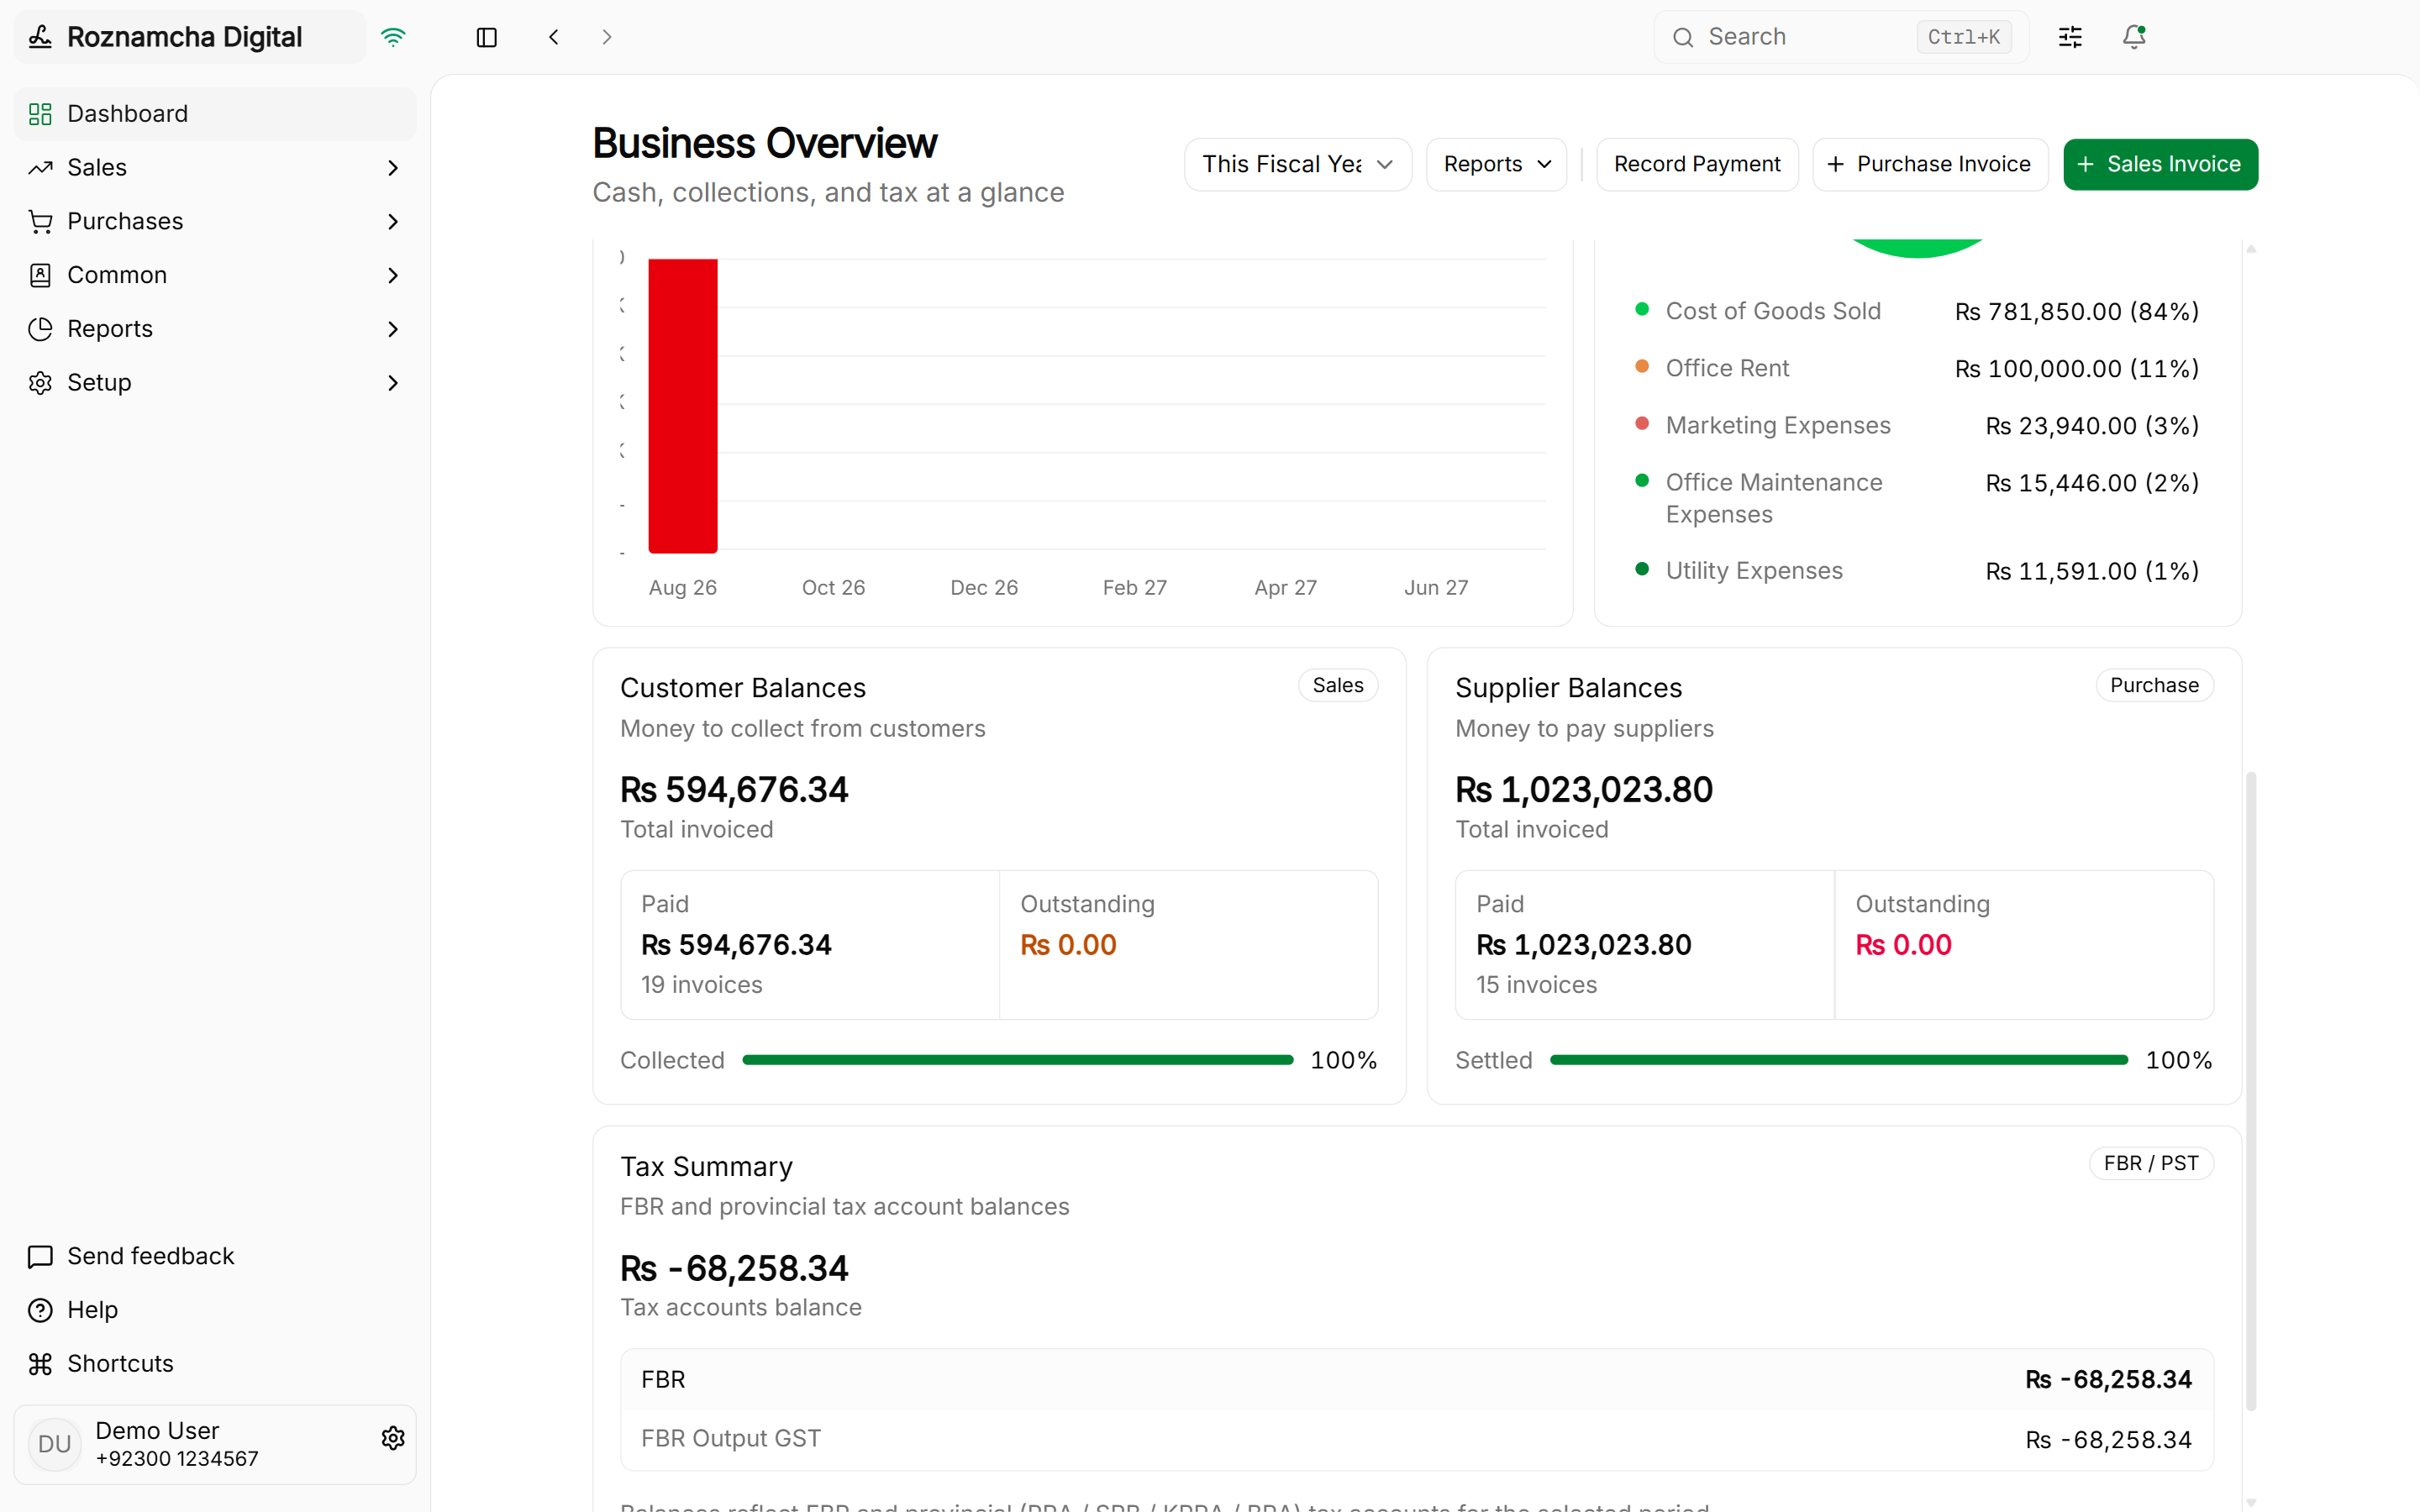Click the Common contact-book icon
The width and height of the screenshot is (2420, 1512).
(40, 275)
